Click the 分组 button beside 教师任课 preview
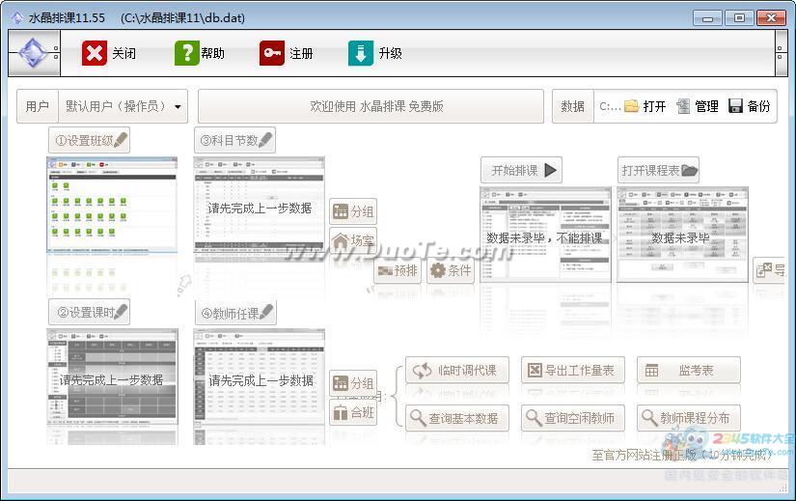The image size is (796, 501). pos(353,382)
